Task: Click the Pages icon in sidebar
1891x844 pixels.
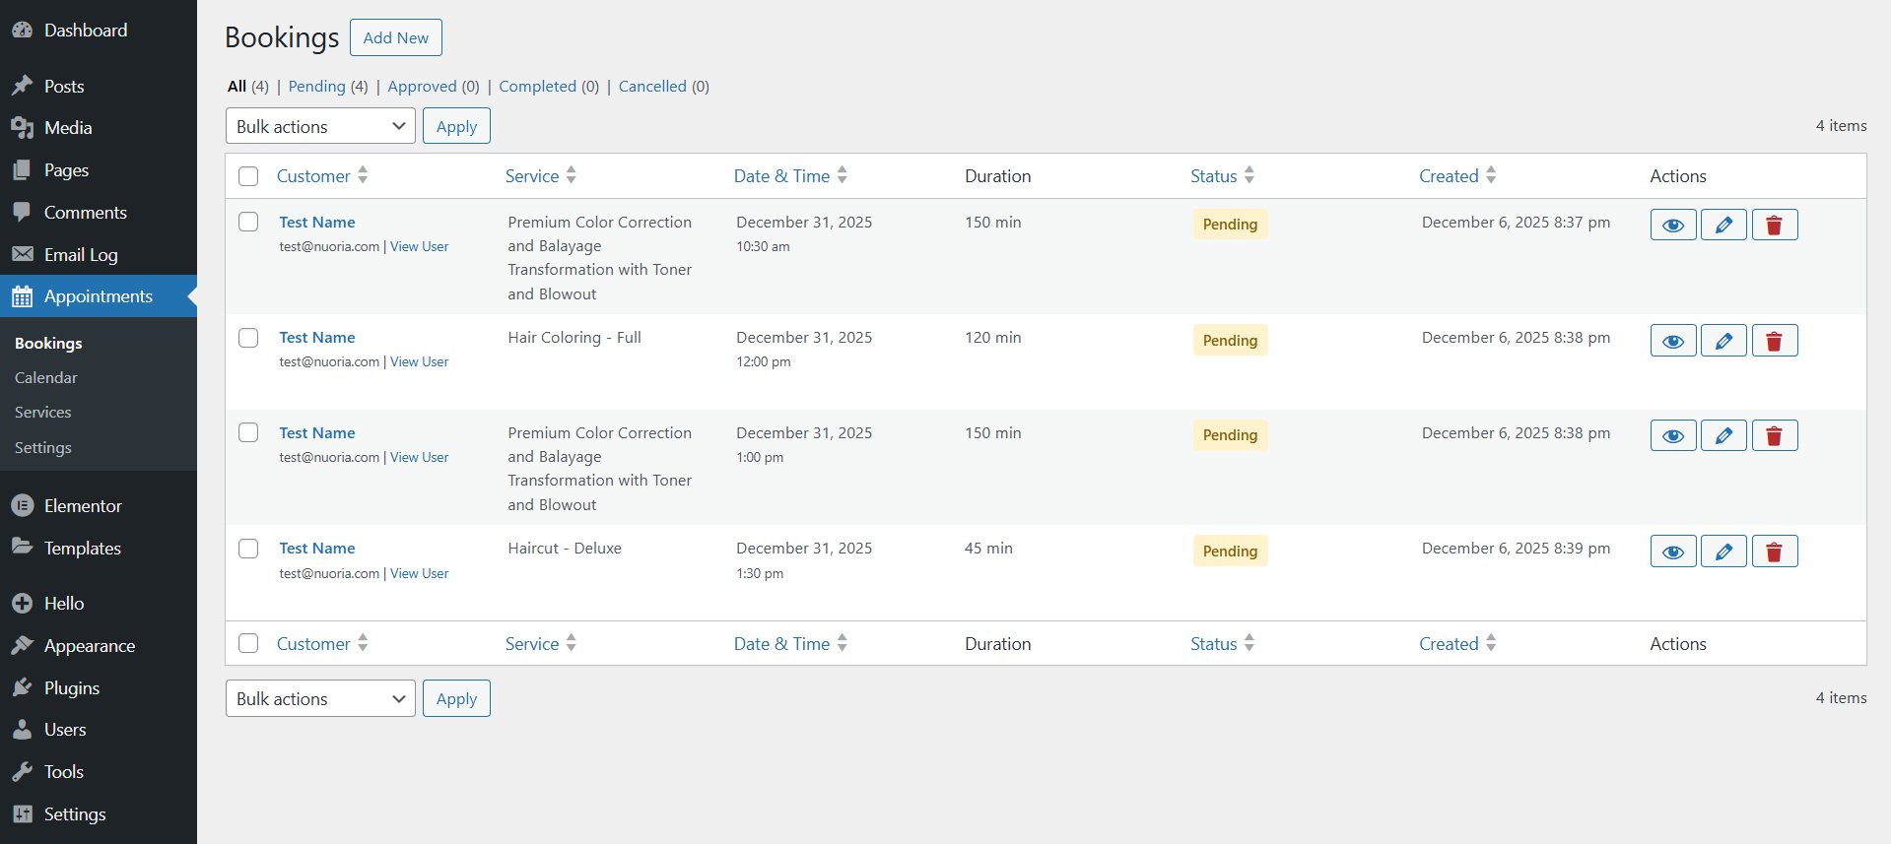Action: pyautogui.click(x=22, y=170)
